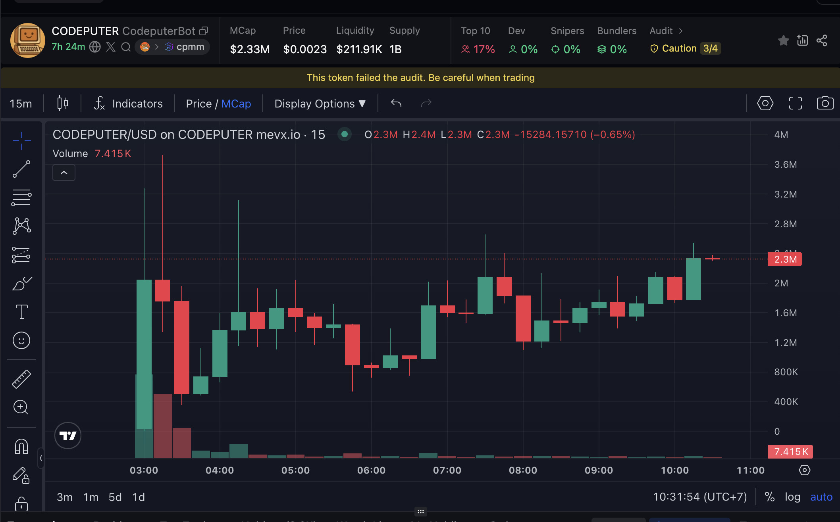Open the emoji icons tool
This screenshot has width=840, height=522.
(x=21, y=340)
